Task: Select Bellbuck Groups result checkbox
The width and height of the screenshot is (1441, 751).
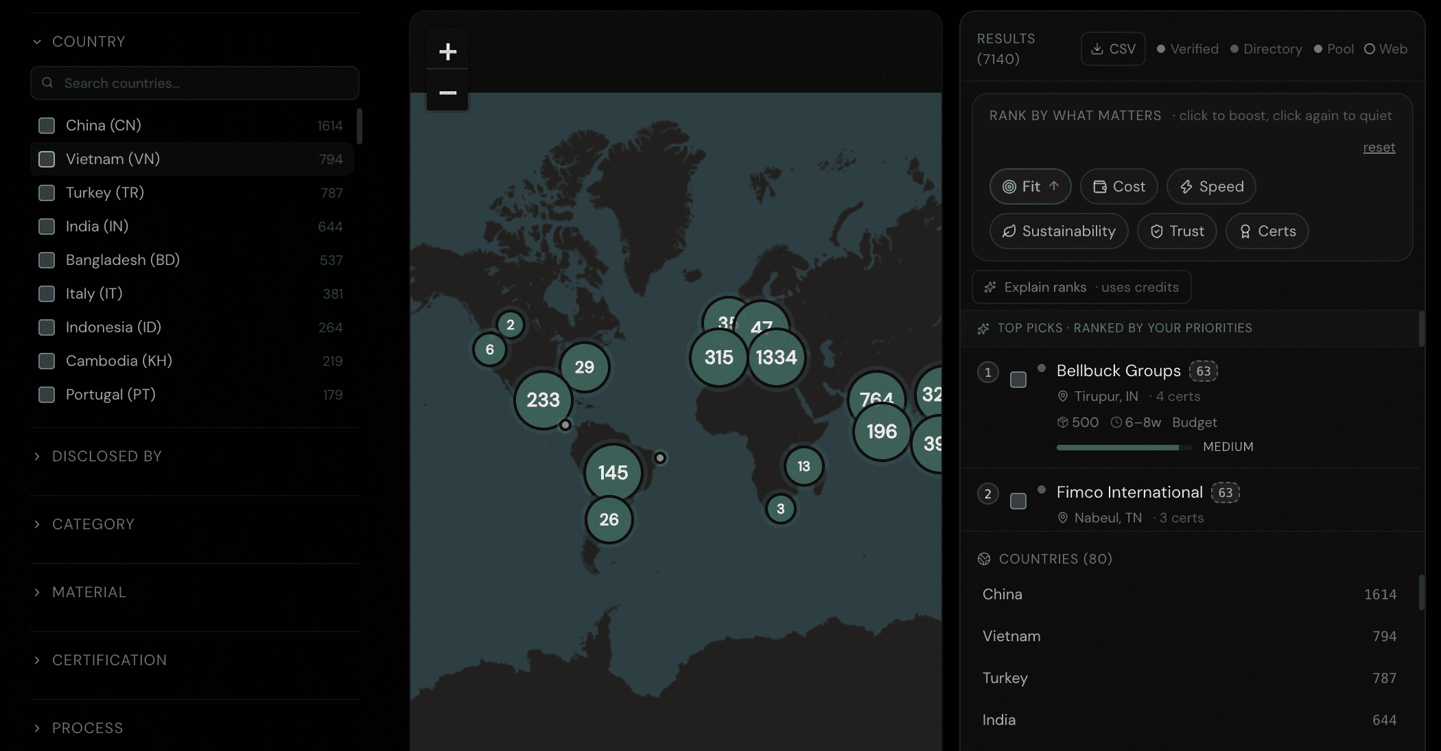Action: pyautogui.click(x=1018, y=380)
